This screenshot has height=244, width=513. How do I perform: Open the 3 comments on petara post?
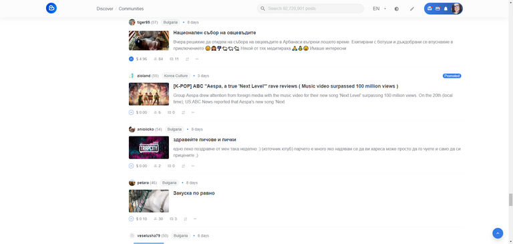[x=173, y=219]
